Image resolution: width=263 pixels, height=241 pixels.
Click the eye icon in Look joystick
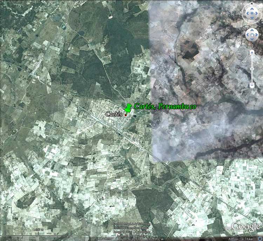click(x=252, y=14)
